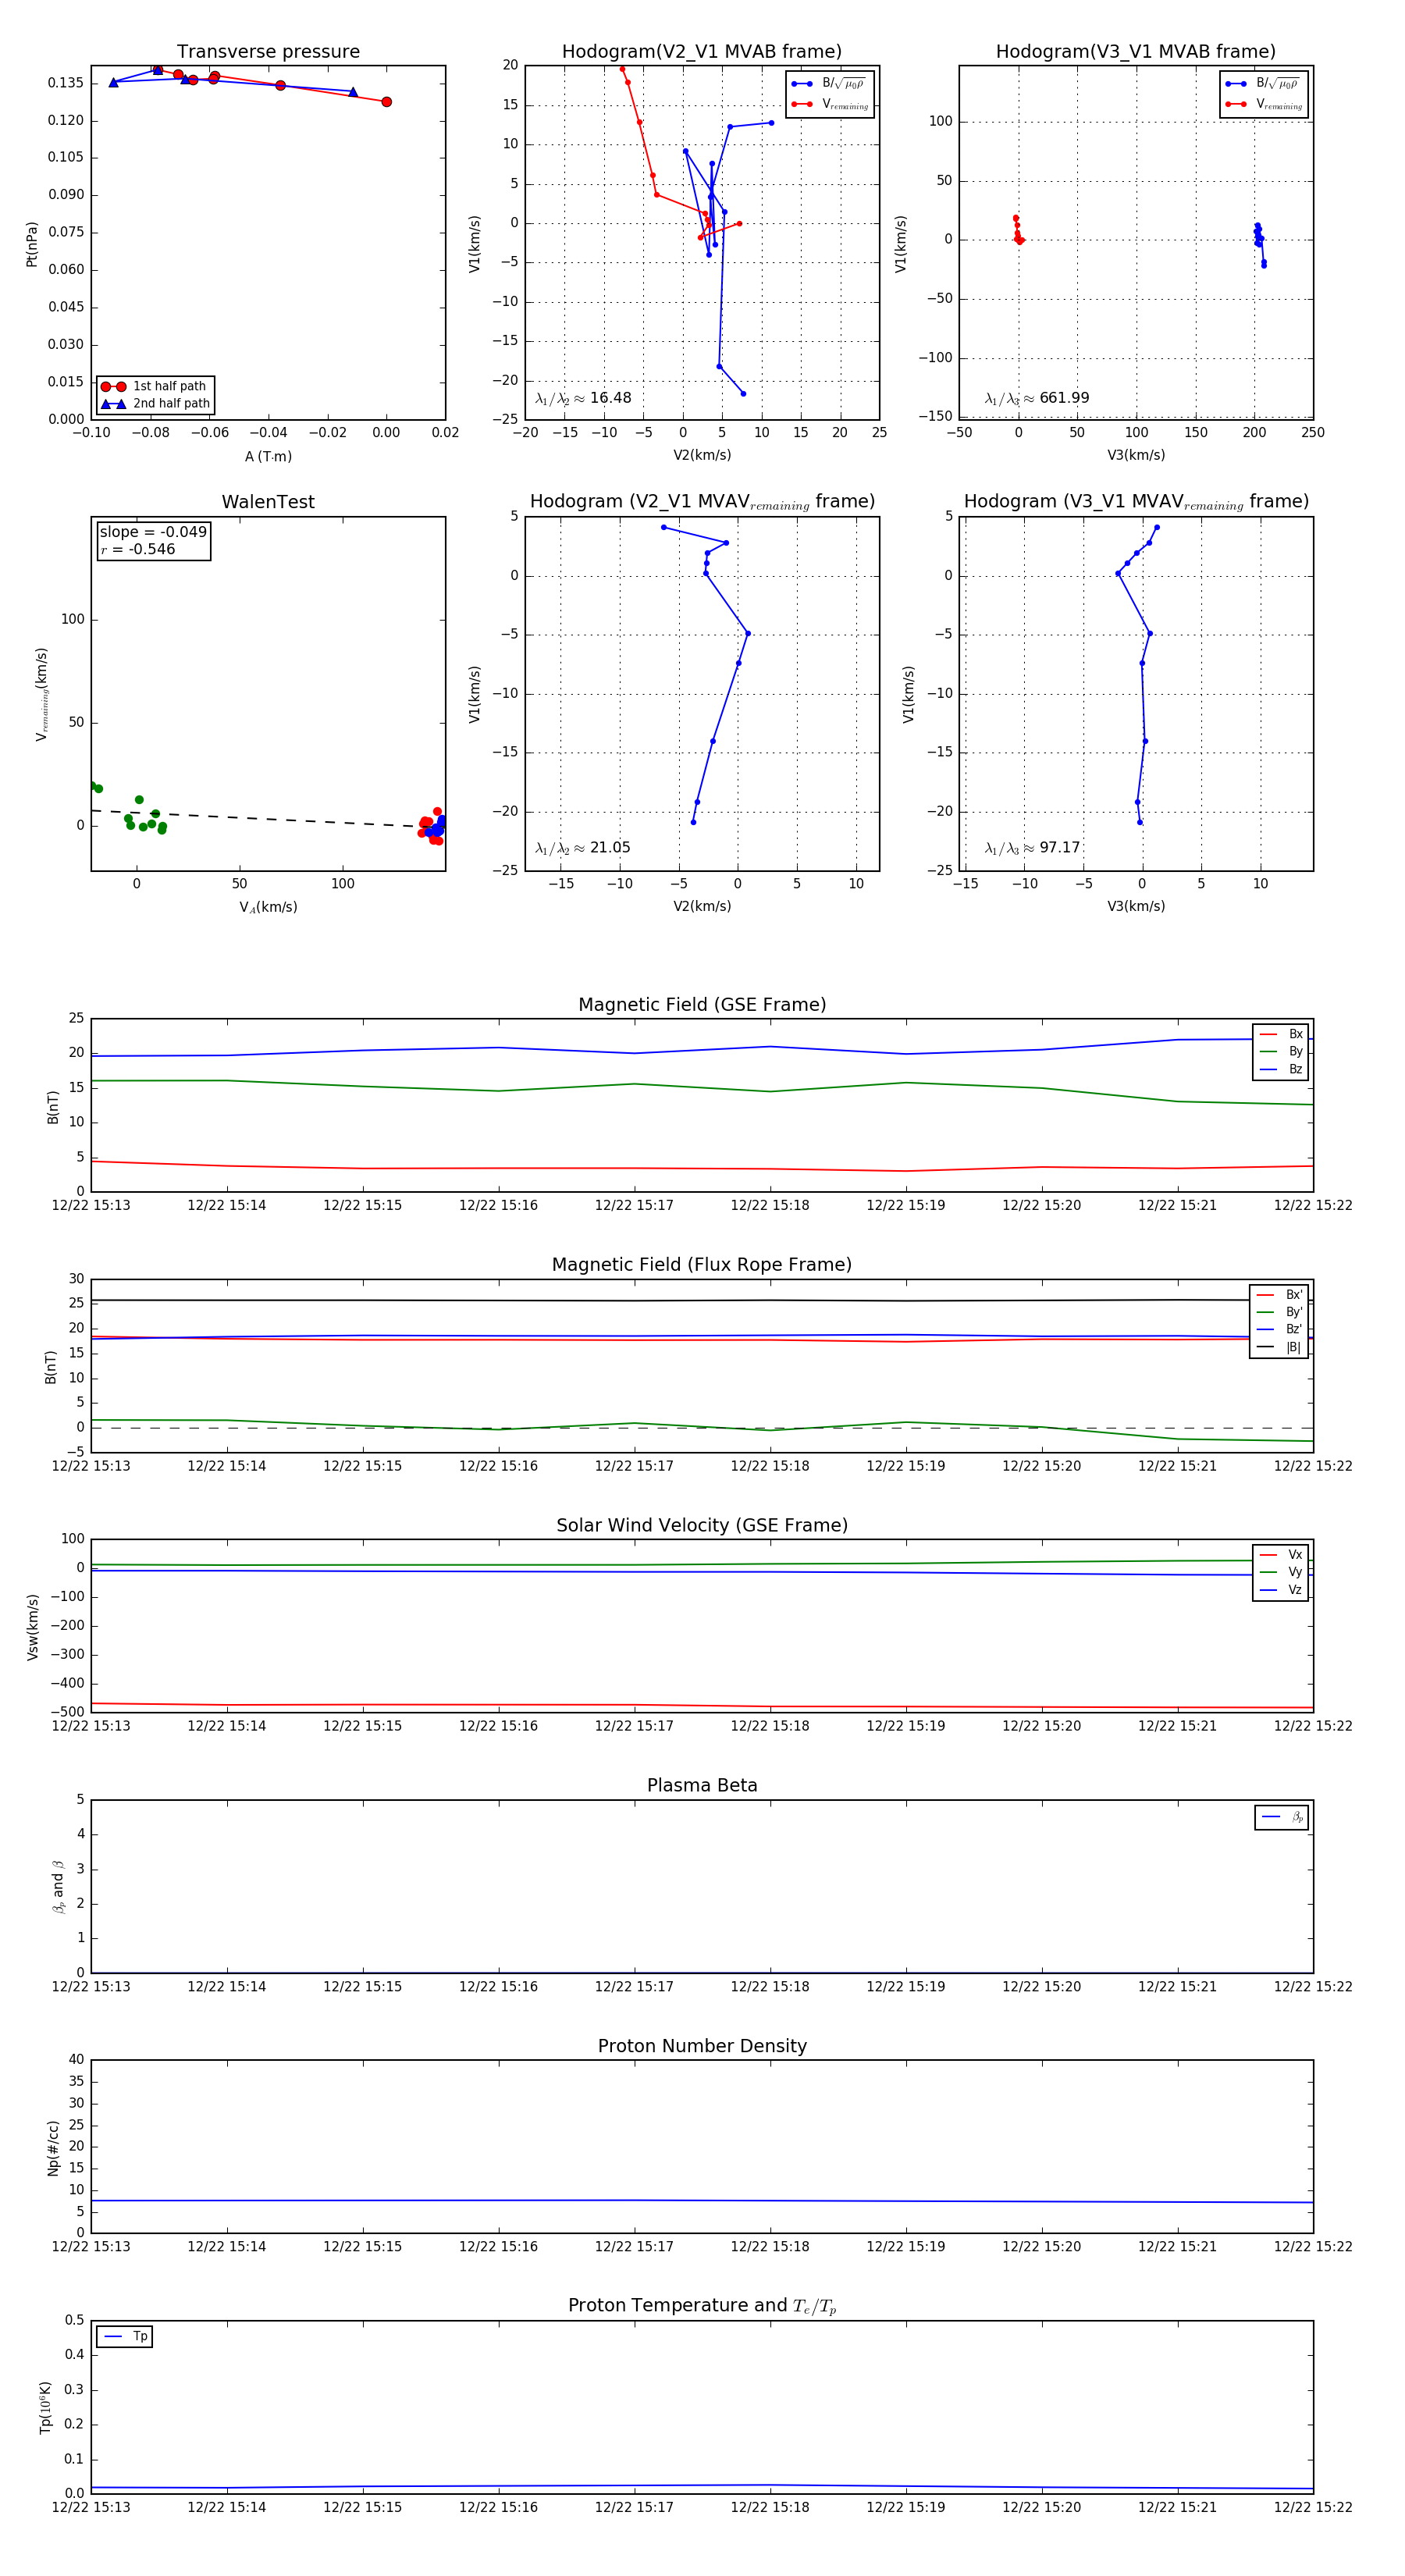The width and height of the screenshot is (1405, 2576).
Task: Select the "Bz'" legend entry
Action: tap(1279, 1330)
